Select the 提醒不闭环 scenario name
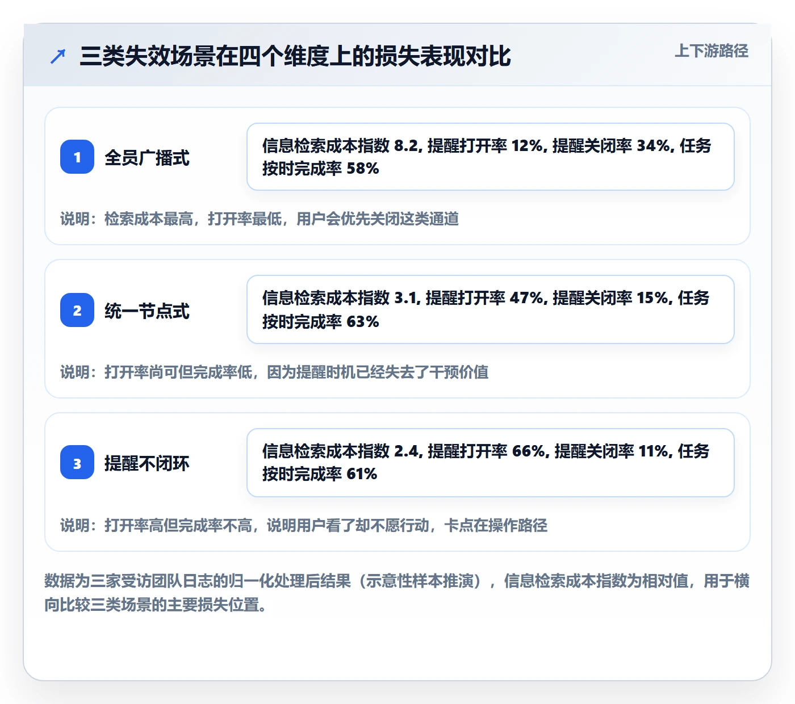The width and height of the screenshot is (795, 704). pyautogui.click(x=147, y=463)
